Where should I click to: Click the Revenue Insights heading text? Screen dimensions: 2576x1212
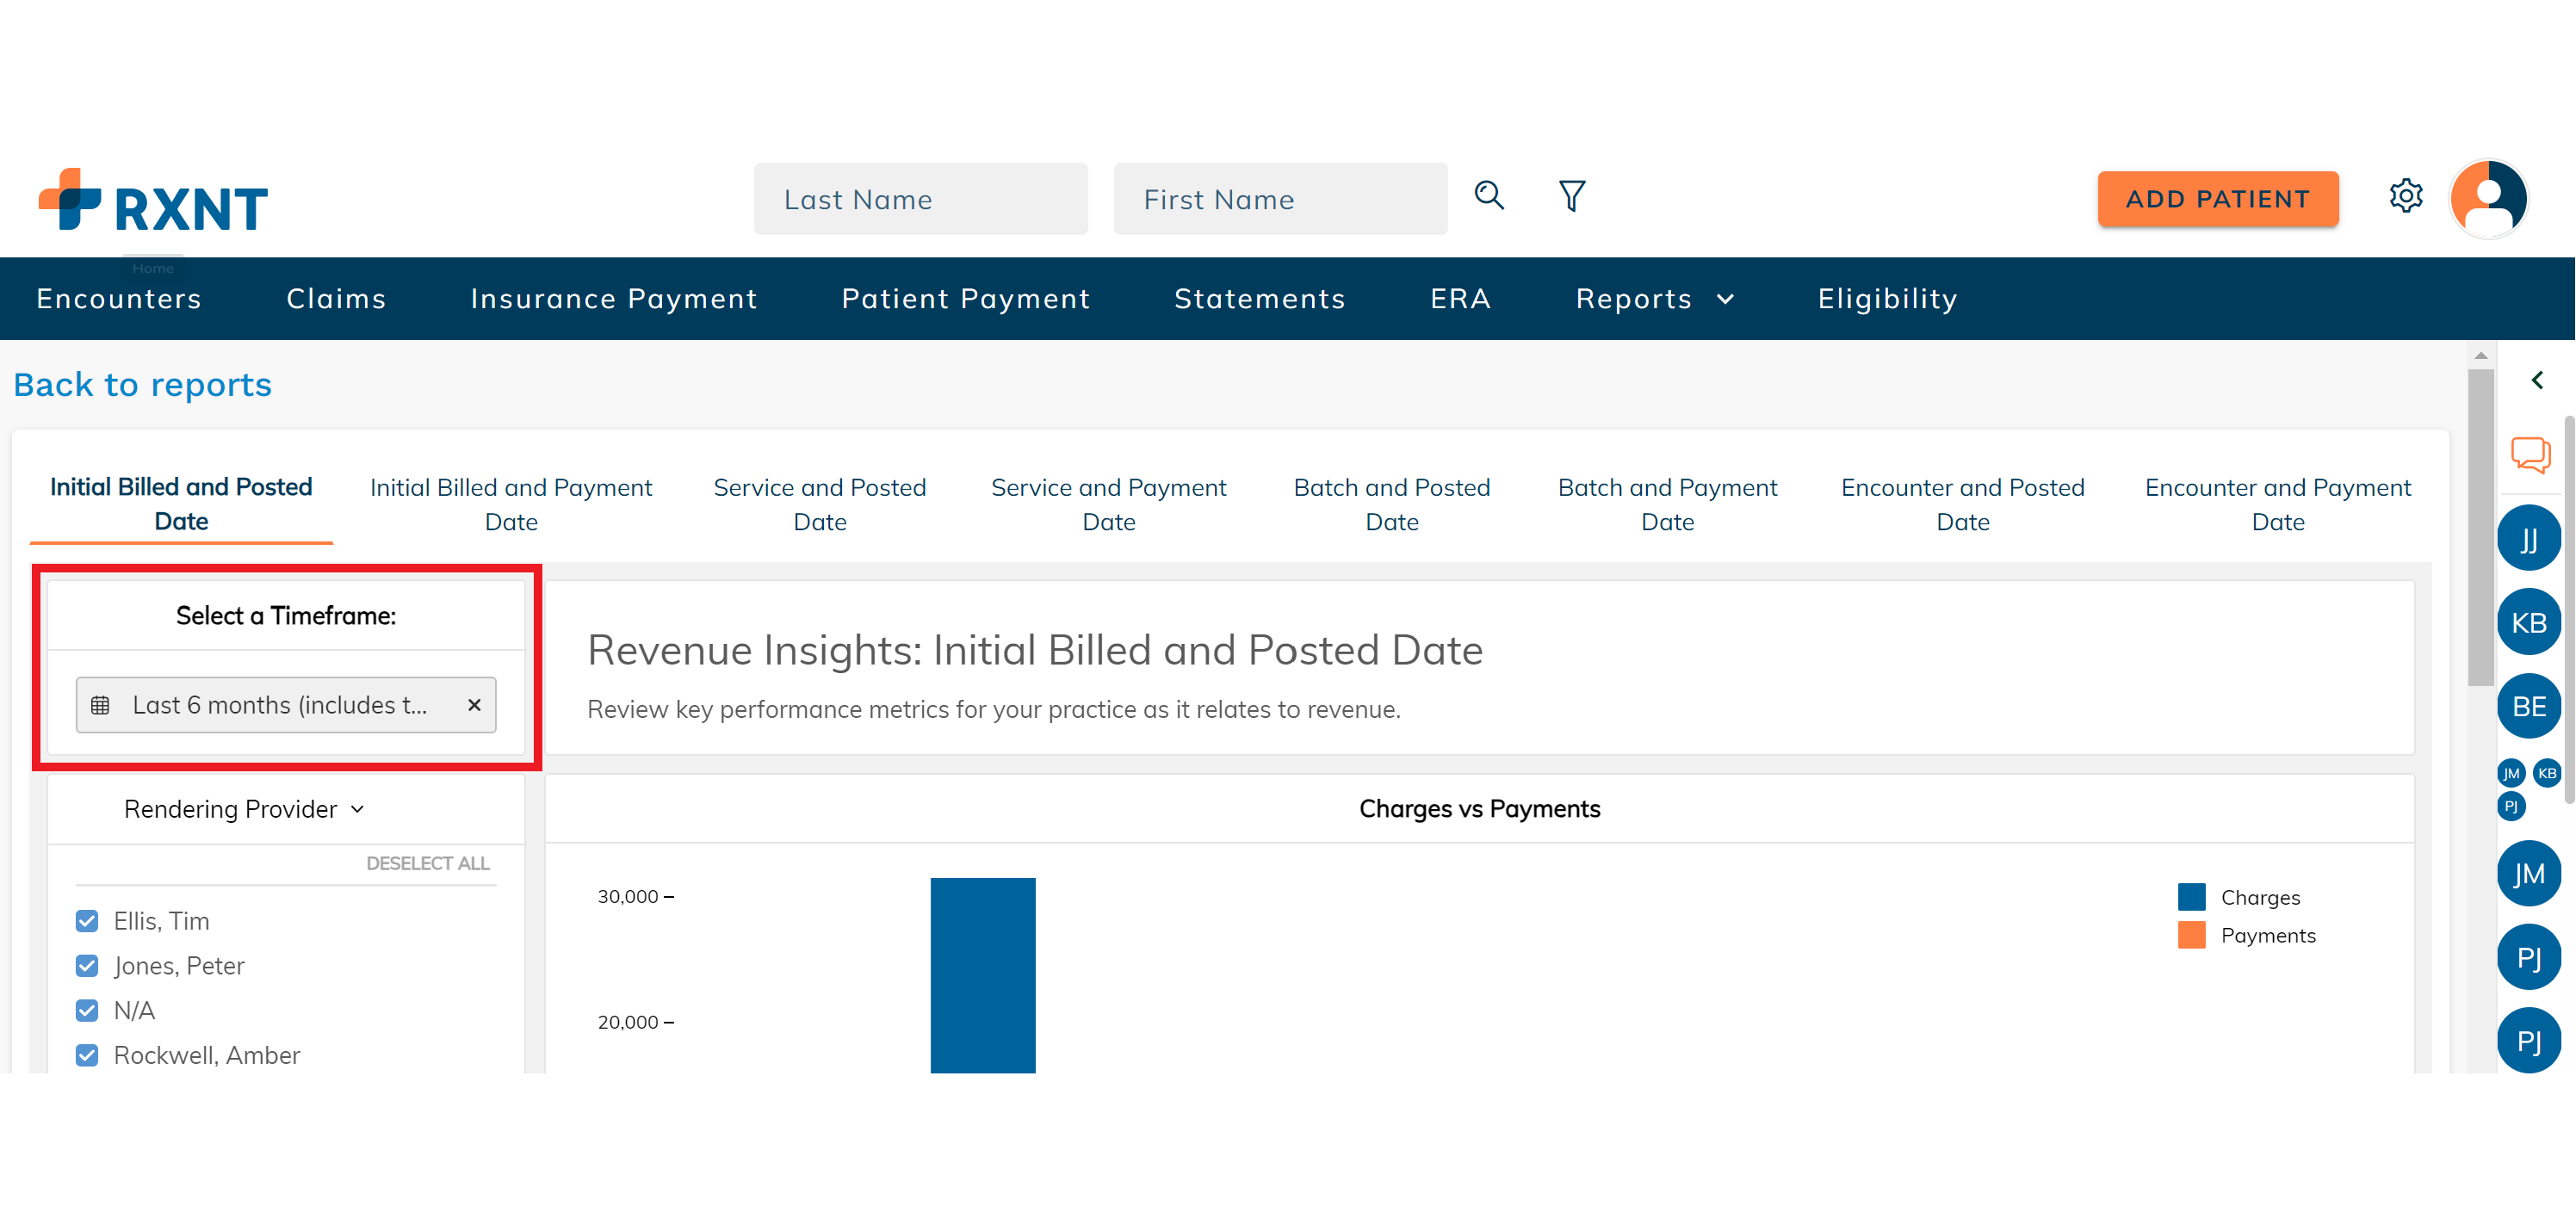pyautogui.click(x=1035, y=651)
